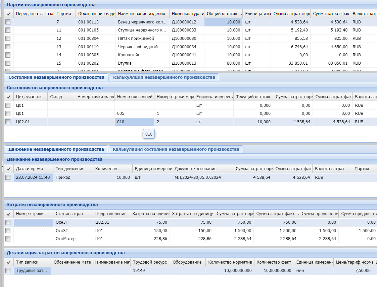Click select-all checkmark icon in Партии незавершенного производства grid

(8, 14)
